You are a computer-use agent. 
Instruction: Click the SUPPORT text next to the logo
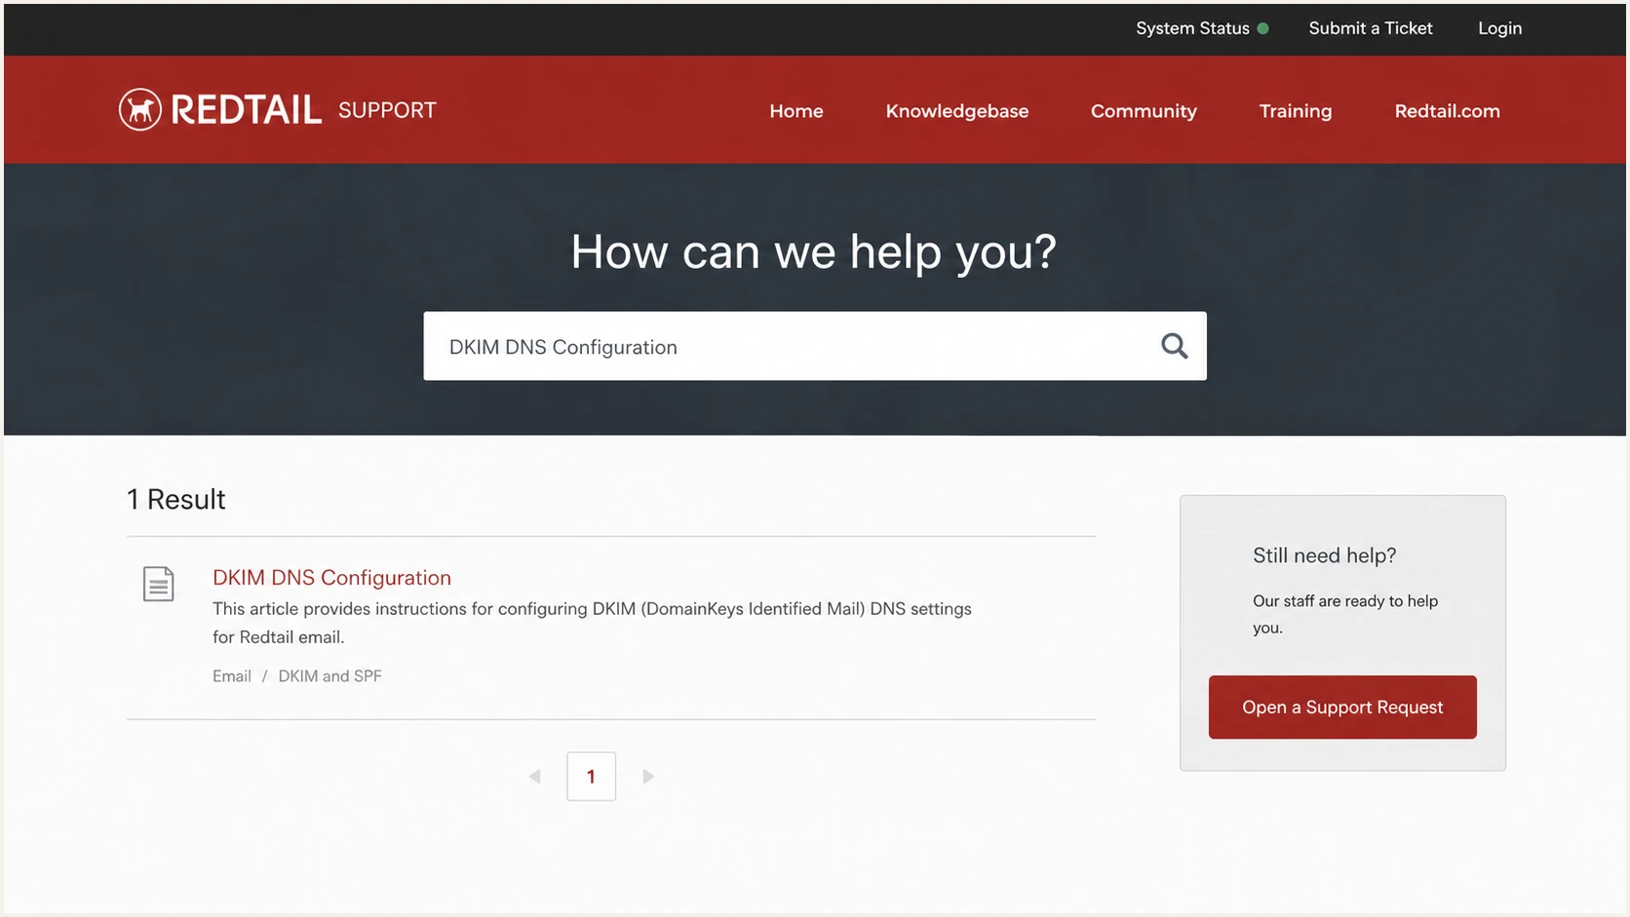click(x=387, y=110)
